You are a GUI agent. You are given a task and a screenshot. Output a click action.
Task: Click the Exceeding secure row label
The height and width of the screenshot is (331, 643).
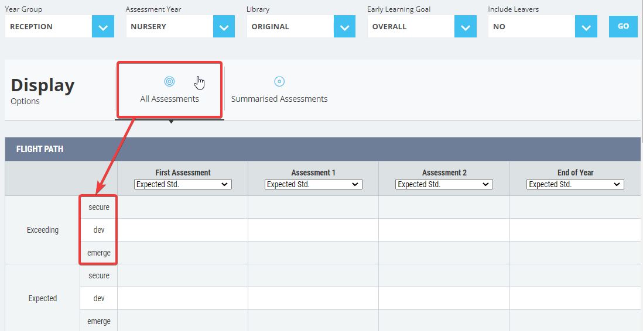99,207
